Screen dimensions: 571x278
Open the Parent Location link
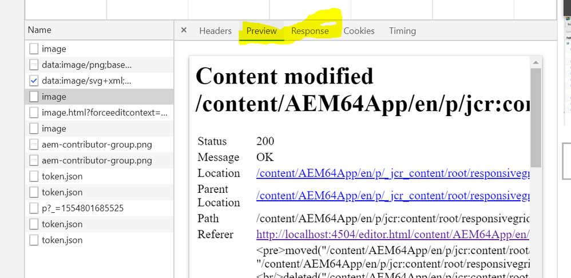point(392,196)
